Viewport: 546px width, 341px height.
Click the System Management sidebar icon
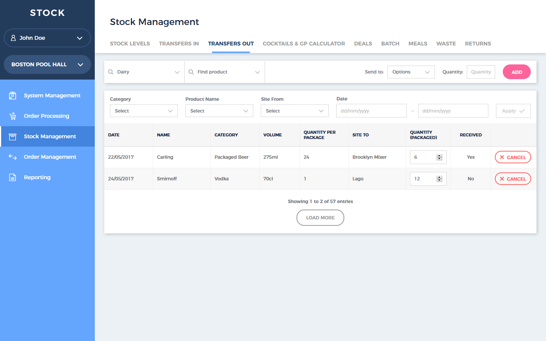tap(13, 95)
